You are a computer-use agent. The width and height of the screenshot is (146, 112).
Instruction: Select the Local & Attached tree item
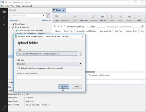pos(22,27)
